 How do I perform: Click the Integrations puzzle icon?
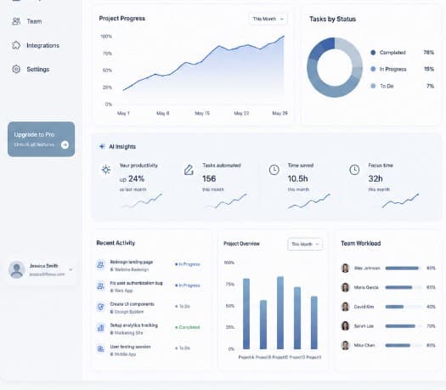point(16,45)
